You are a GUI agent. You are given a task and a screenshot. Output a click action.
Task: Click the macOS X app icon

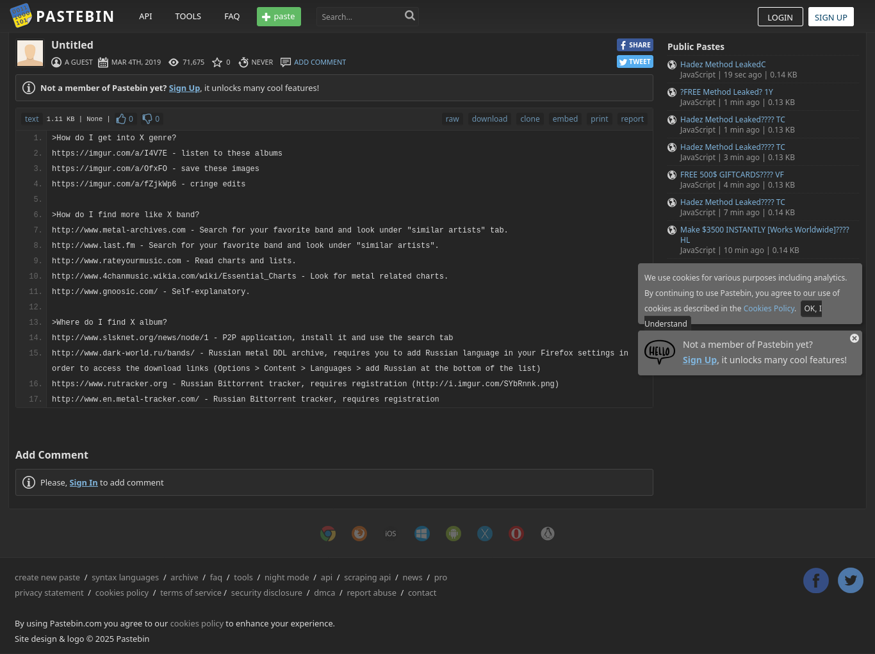(x=485, y=534)
